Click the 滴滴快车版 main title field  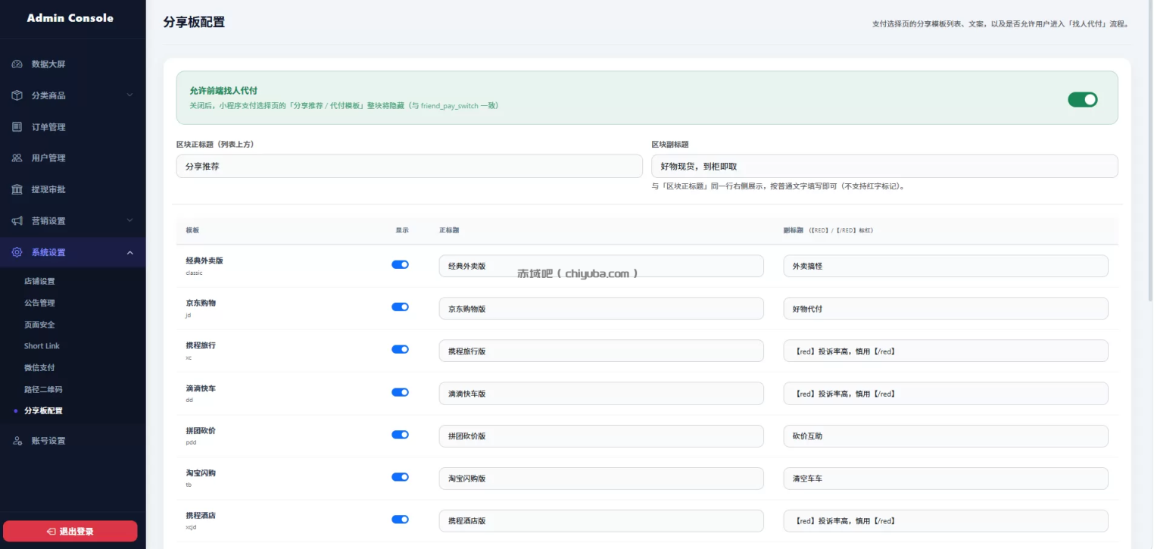coord(601,394)
